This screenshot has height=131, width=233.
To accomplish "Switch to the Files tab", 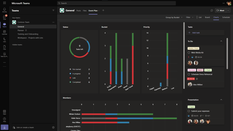I will tap(85, 11).
